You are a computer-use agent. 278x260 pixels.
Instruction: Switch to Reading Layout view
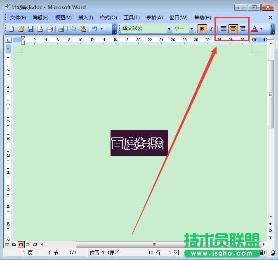35,245
